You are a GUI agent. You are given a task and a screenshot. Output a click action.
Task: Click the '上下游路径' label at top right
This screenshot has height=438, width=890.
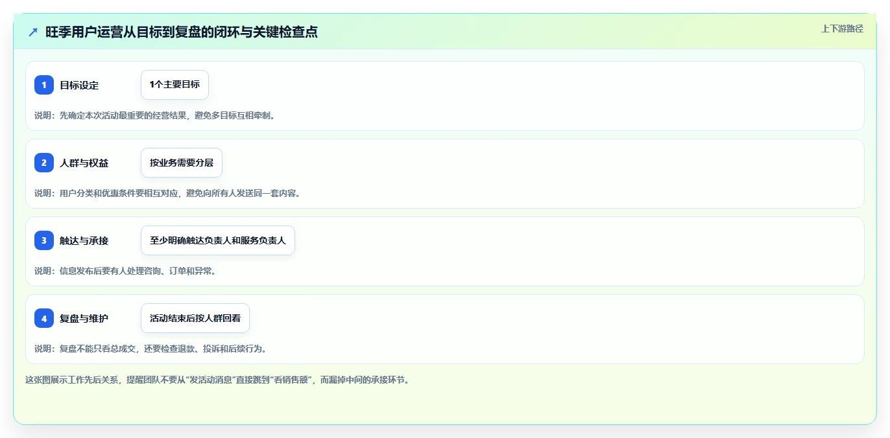[842, 29]
